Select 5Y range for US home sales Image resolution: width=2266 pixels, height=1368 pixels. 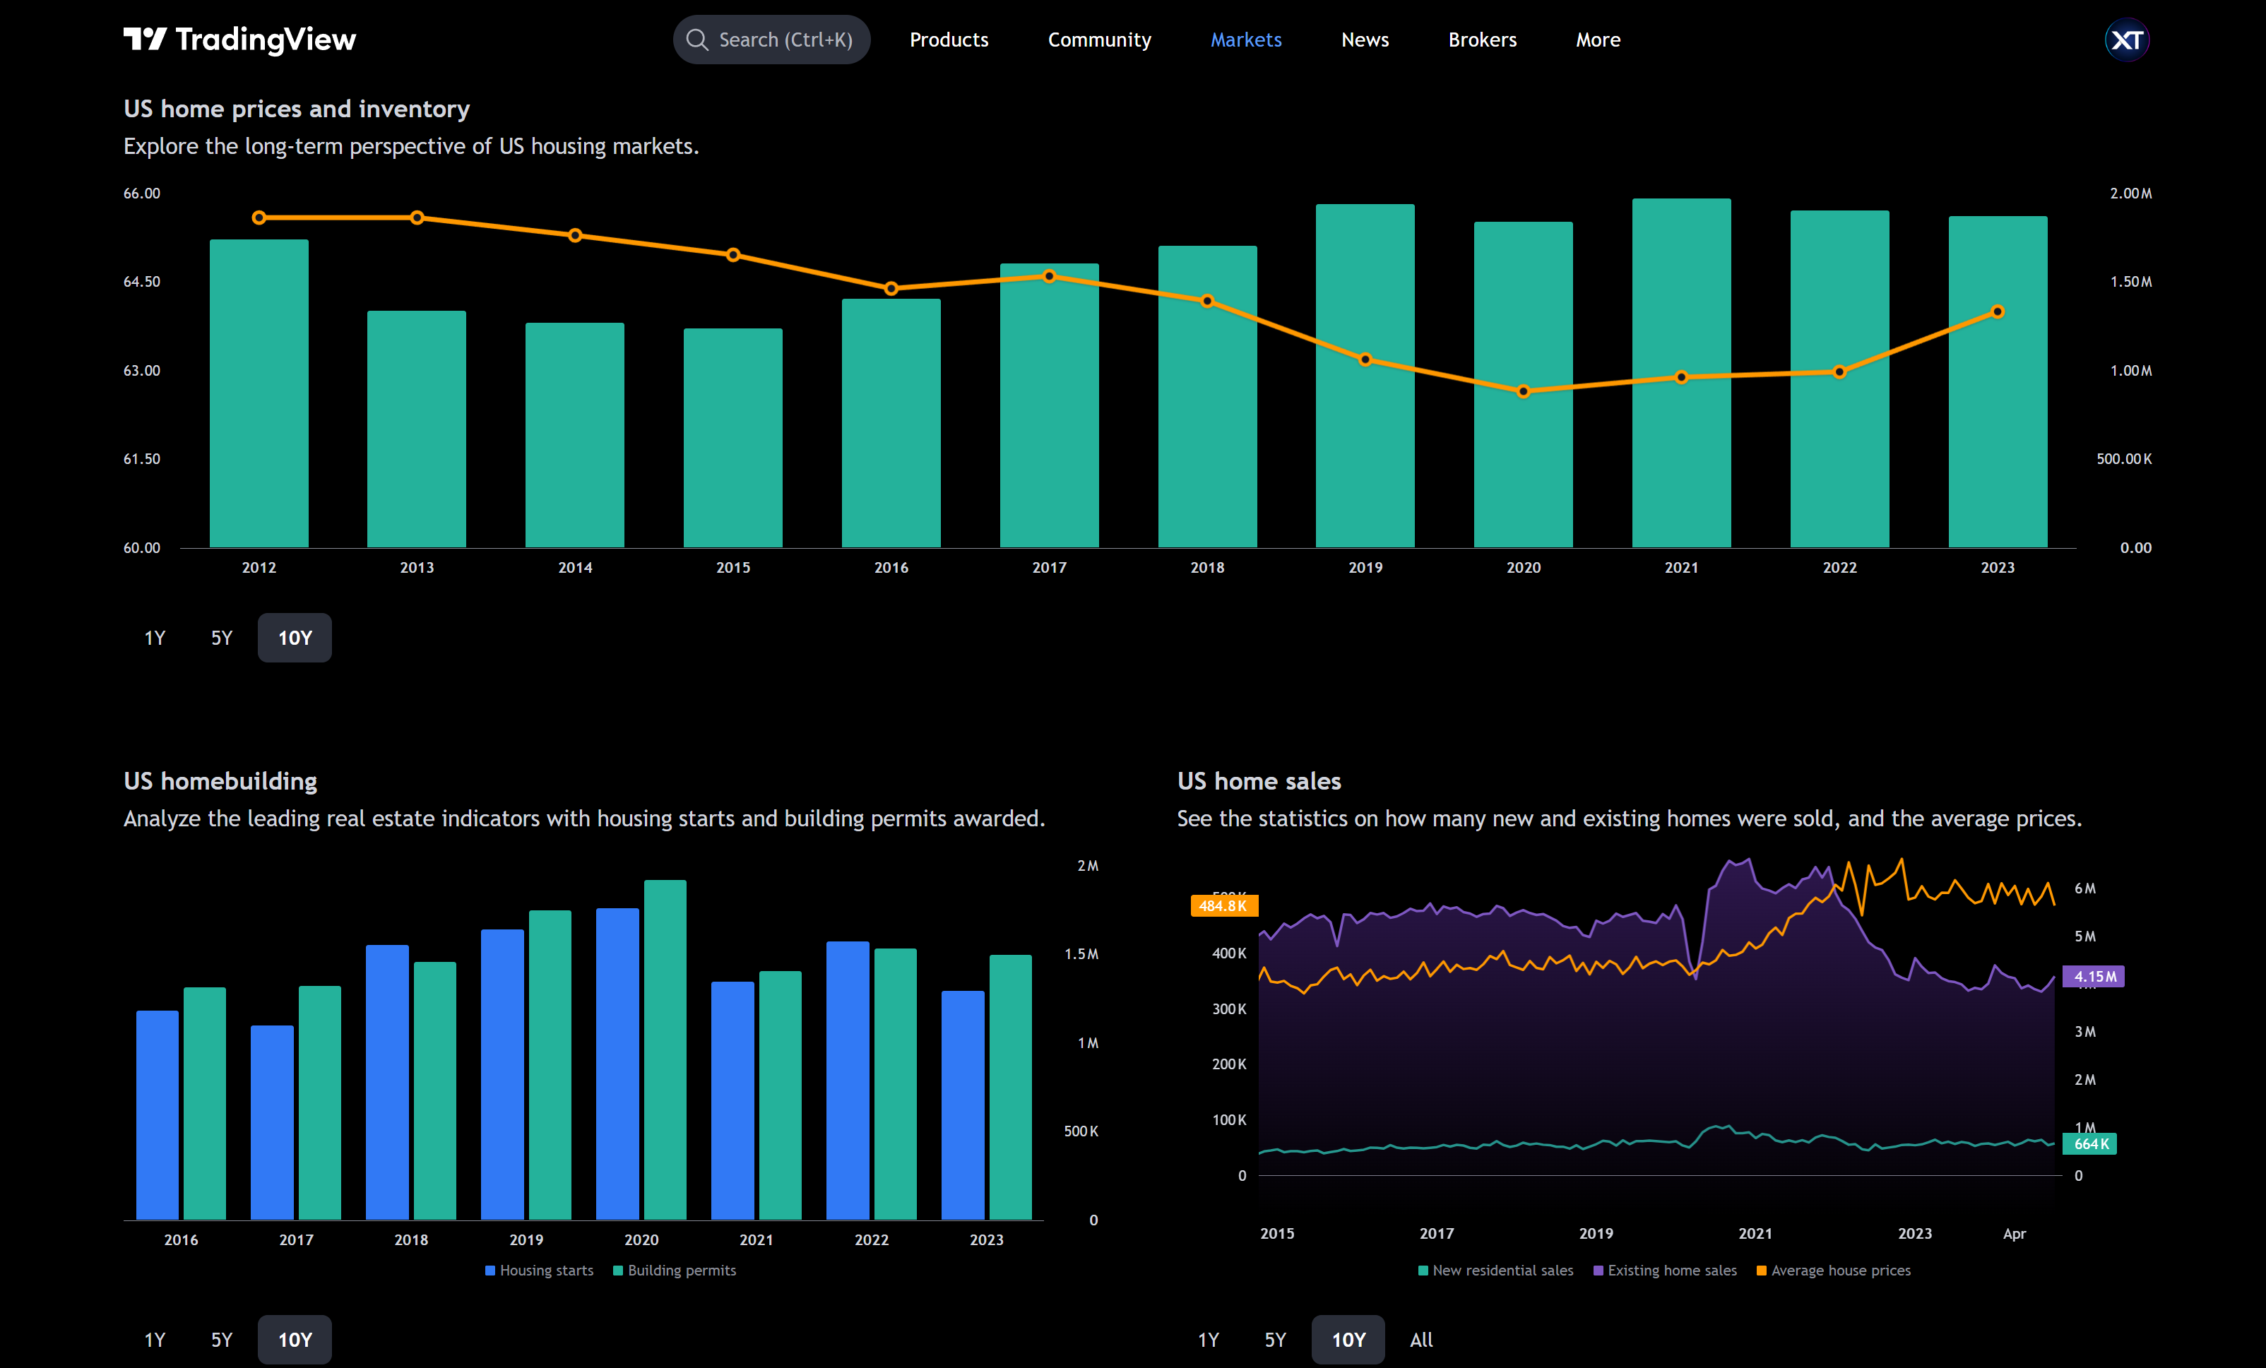[x=1276, y=1340]
